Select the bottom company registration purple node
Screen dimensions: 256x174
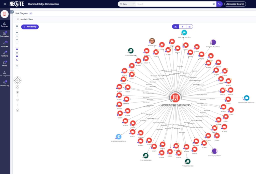coord(214,151)
